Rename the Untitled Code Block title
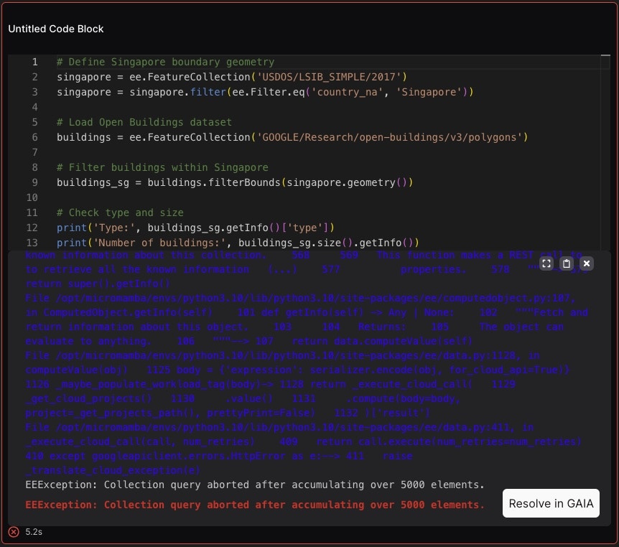The width and height of the screenshot is (619, 547). coord(56,29)
